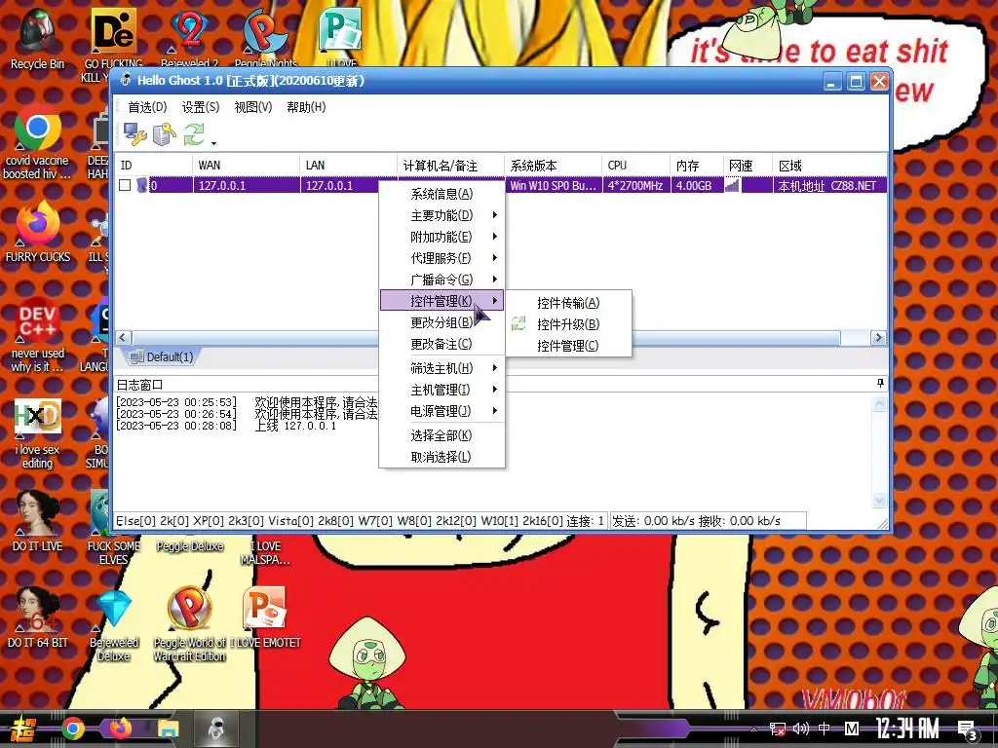This screenshot has height=748, width=998.
Task: Expand the 广播命令(G) submenu
Action: click(441, 280)
